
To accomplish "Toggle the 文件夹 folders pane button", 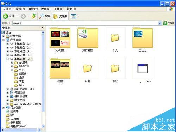I will (60, 16).
